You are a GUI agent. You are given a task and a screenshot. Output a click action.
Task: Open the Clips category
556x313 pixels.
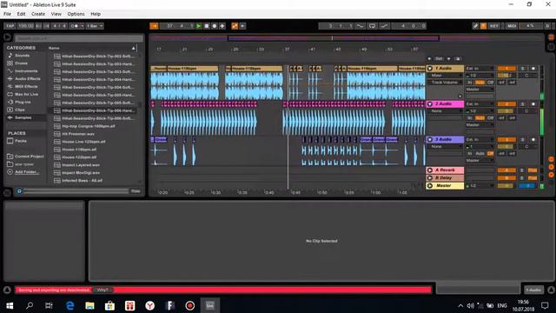coord(20,110)
